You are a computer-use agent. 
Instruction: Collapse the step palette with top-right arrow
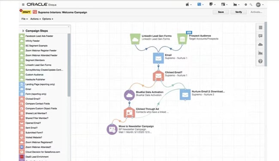(69, 27)
